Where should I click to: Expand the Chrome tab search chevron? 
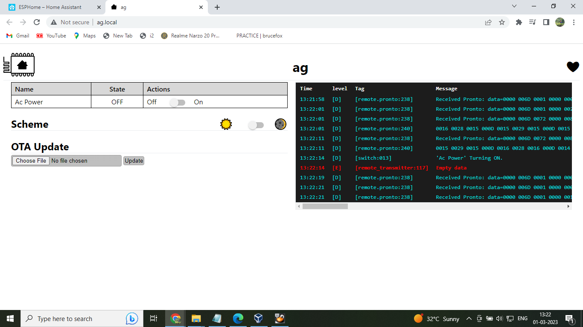[514, 6]
